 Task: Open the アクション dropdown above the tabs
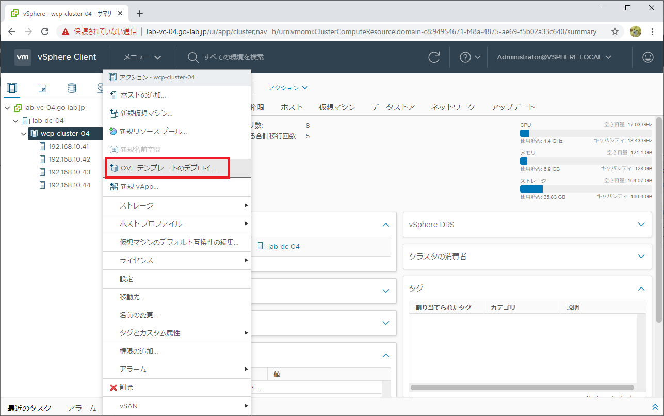tap(288, 88)
